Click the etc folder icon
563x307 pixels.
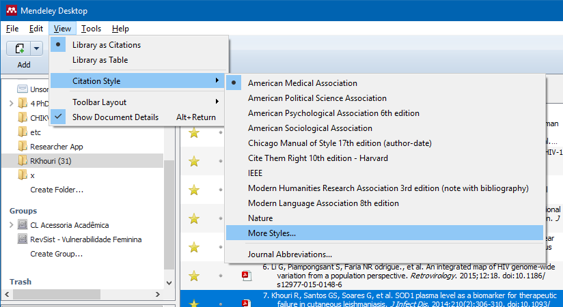coord(23,132)
